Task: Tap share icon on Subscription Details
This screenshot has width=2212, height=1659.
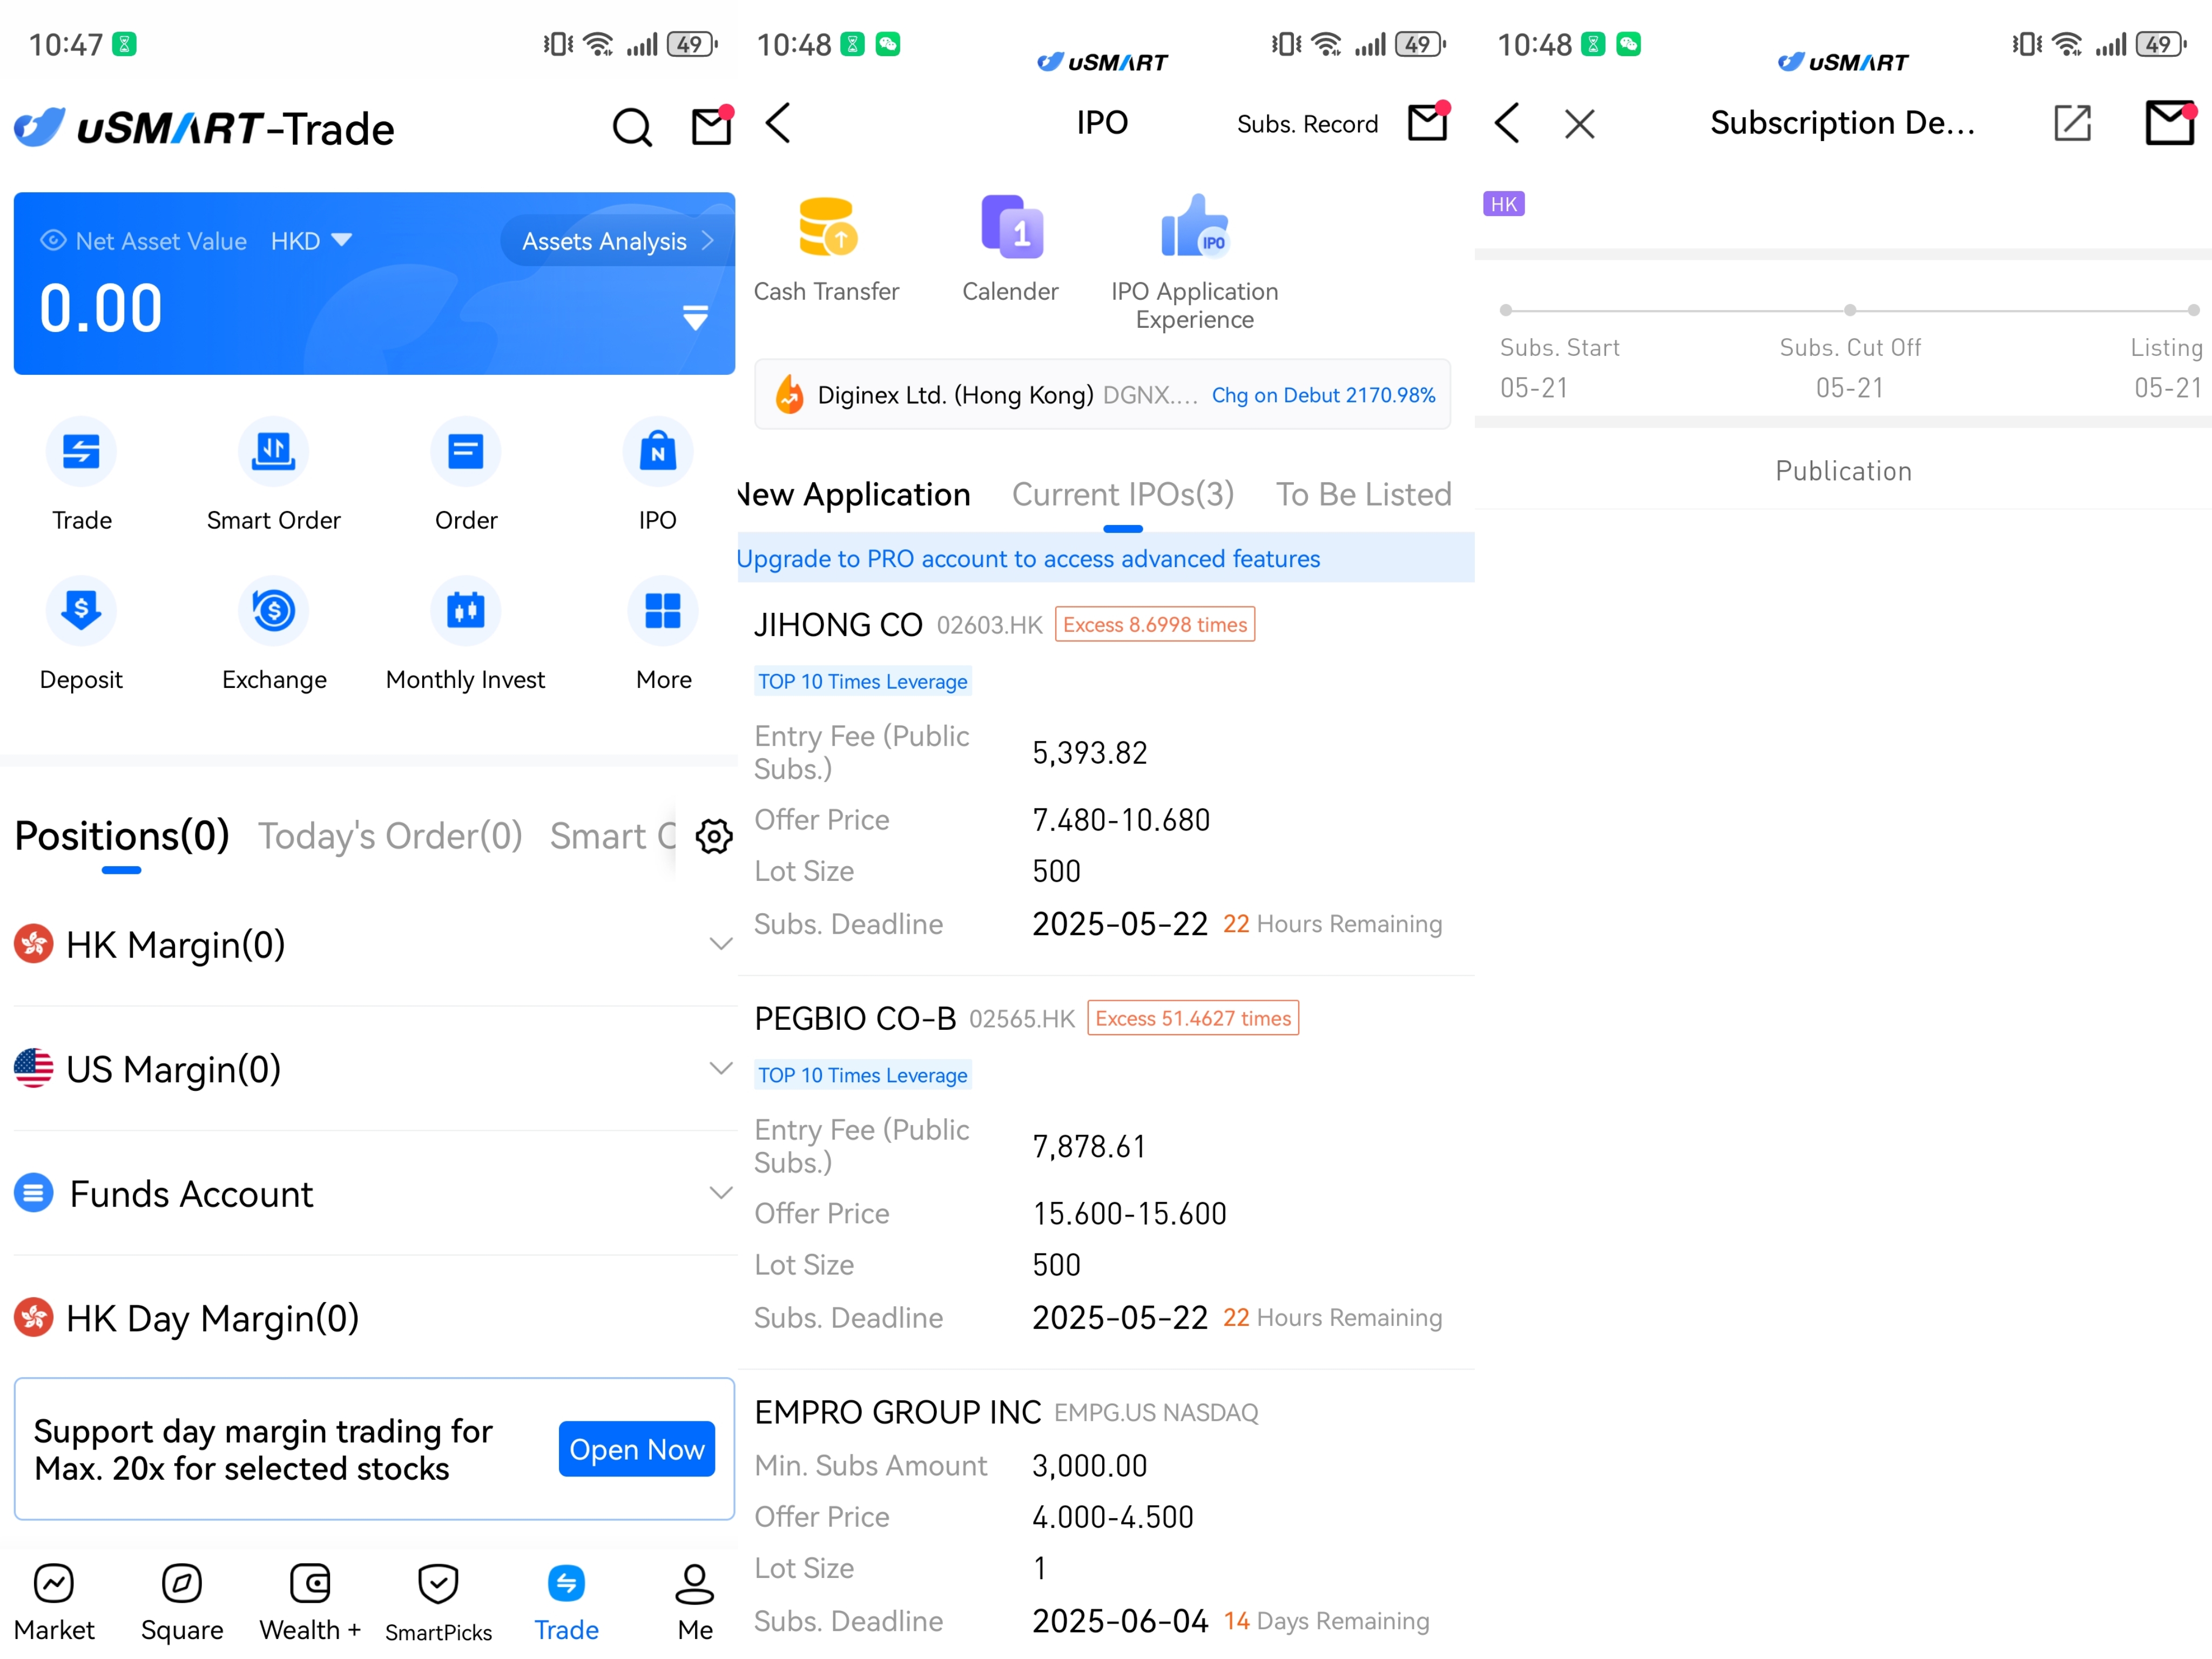Action: click(x=2072, y=123)
